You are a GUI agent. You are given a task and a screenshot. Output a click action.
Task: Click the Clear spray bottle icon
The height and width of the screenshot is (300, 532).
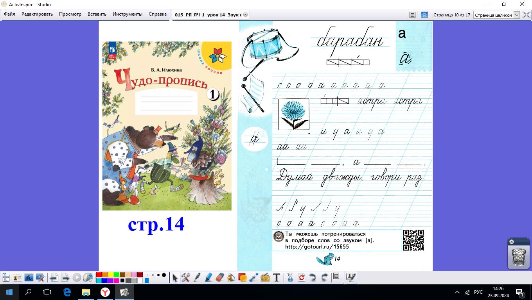tap(290, 277)
